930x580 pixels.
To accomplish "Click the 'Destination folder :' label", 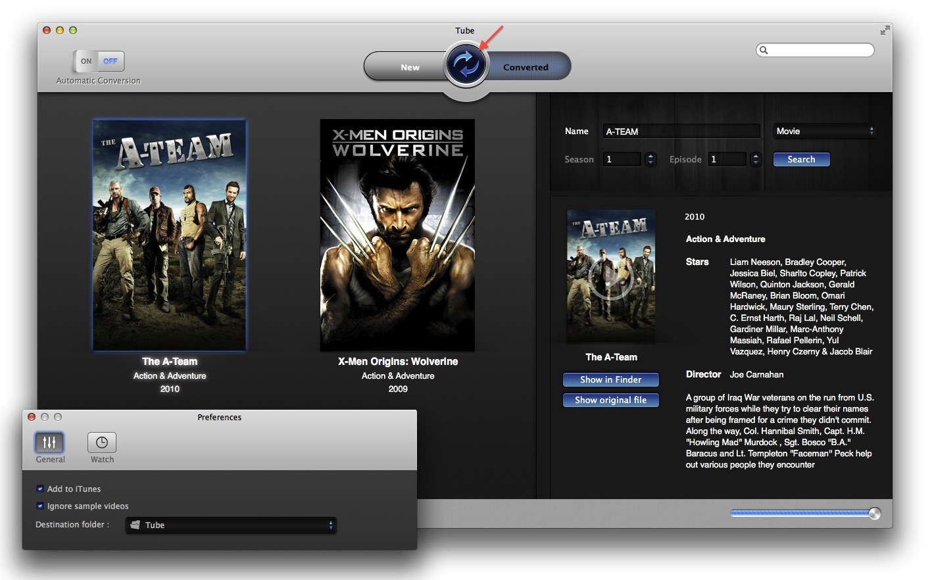I will pos(72,525).
